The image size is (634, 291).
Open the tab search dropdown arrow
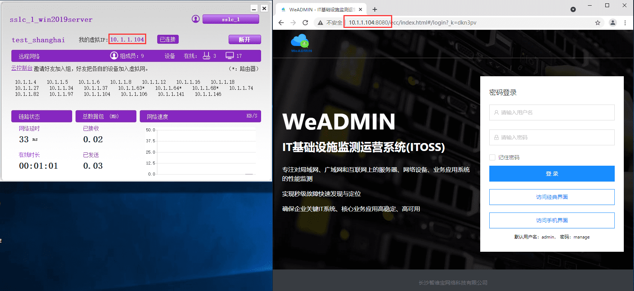click(573, 9)
